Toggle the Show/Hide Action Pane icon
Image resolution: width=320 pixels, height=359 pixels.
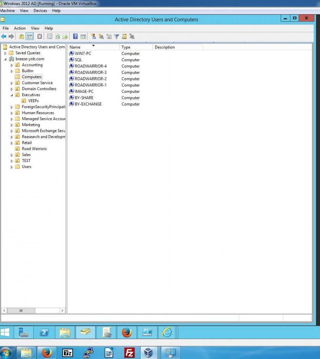click(x=83, y=36)
